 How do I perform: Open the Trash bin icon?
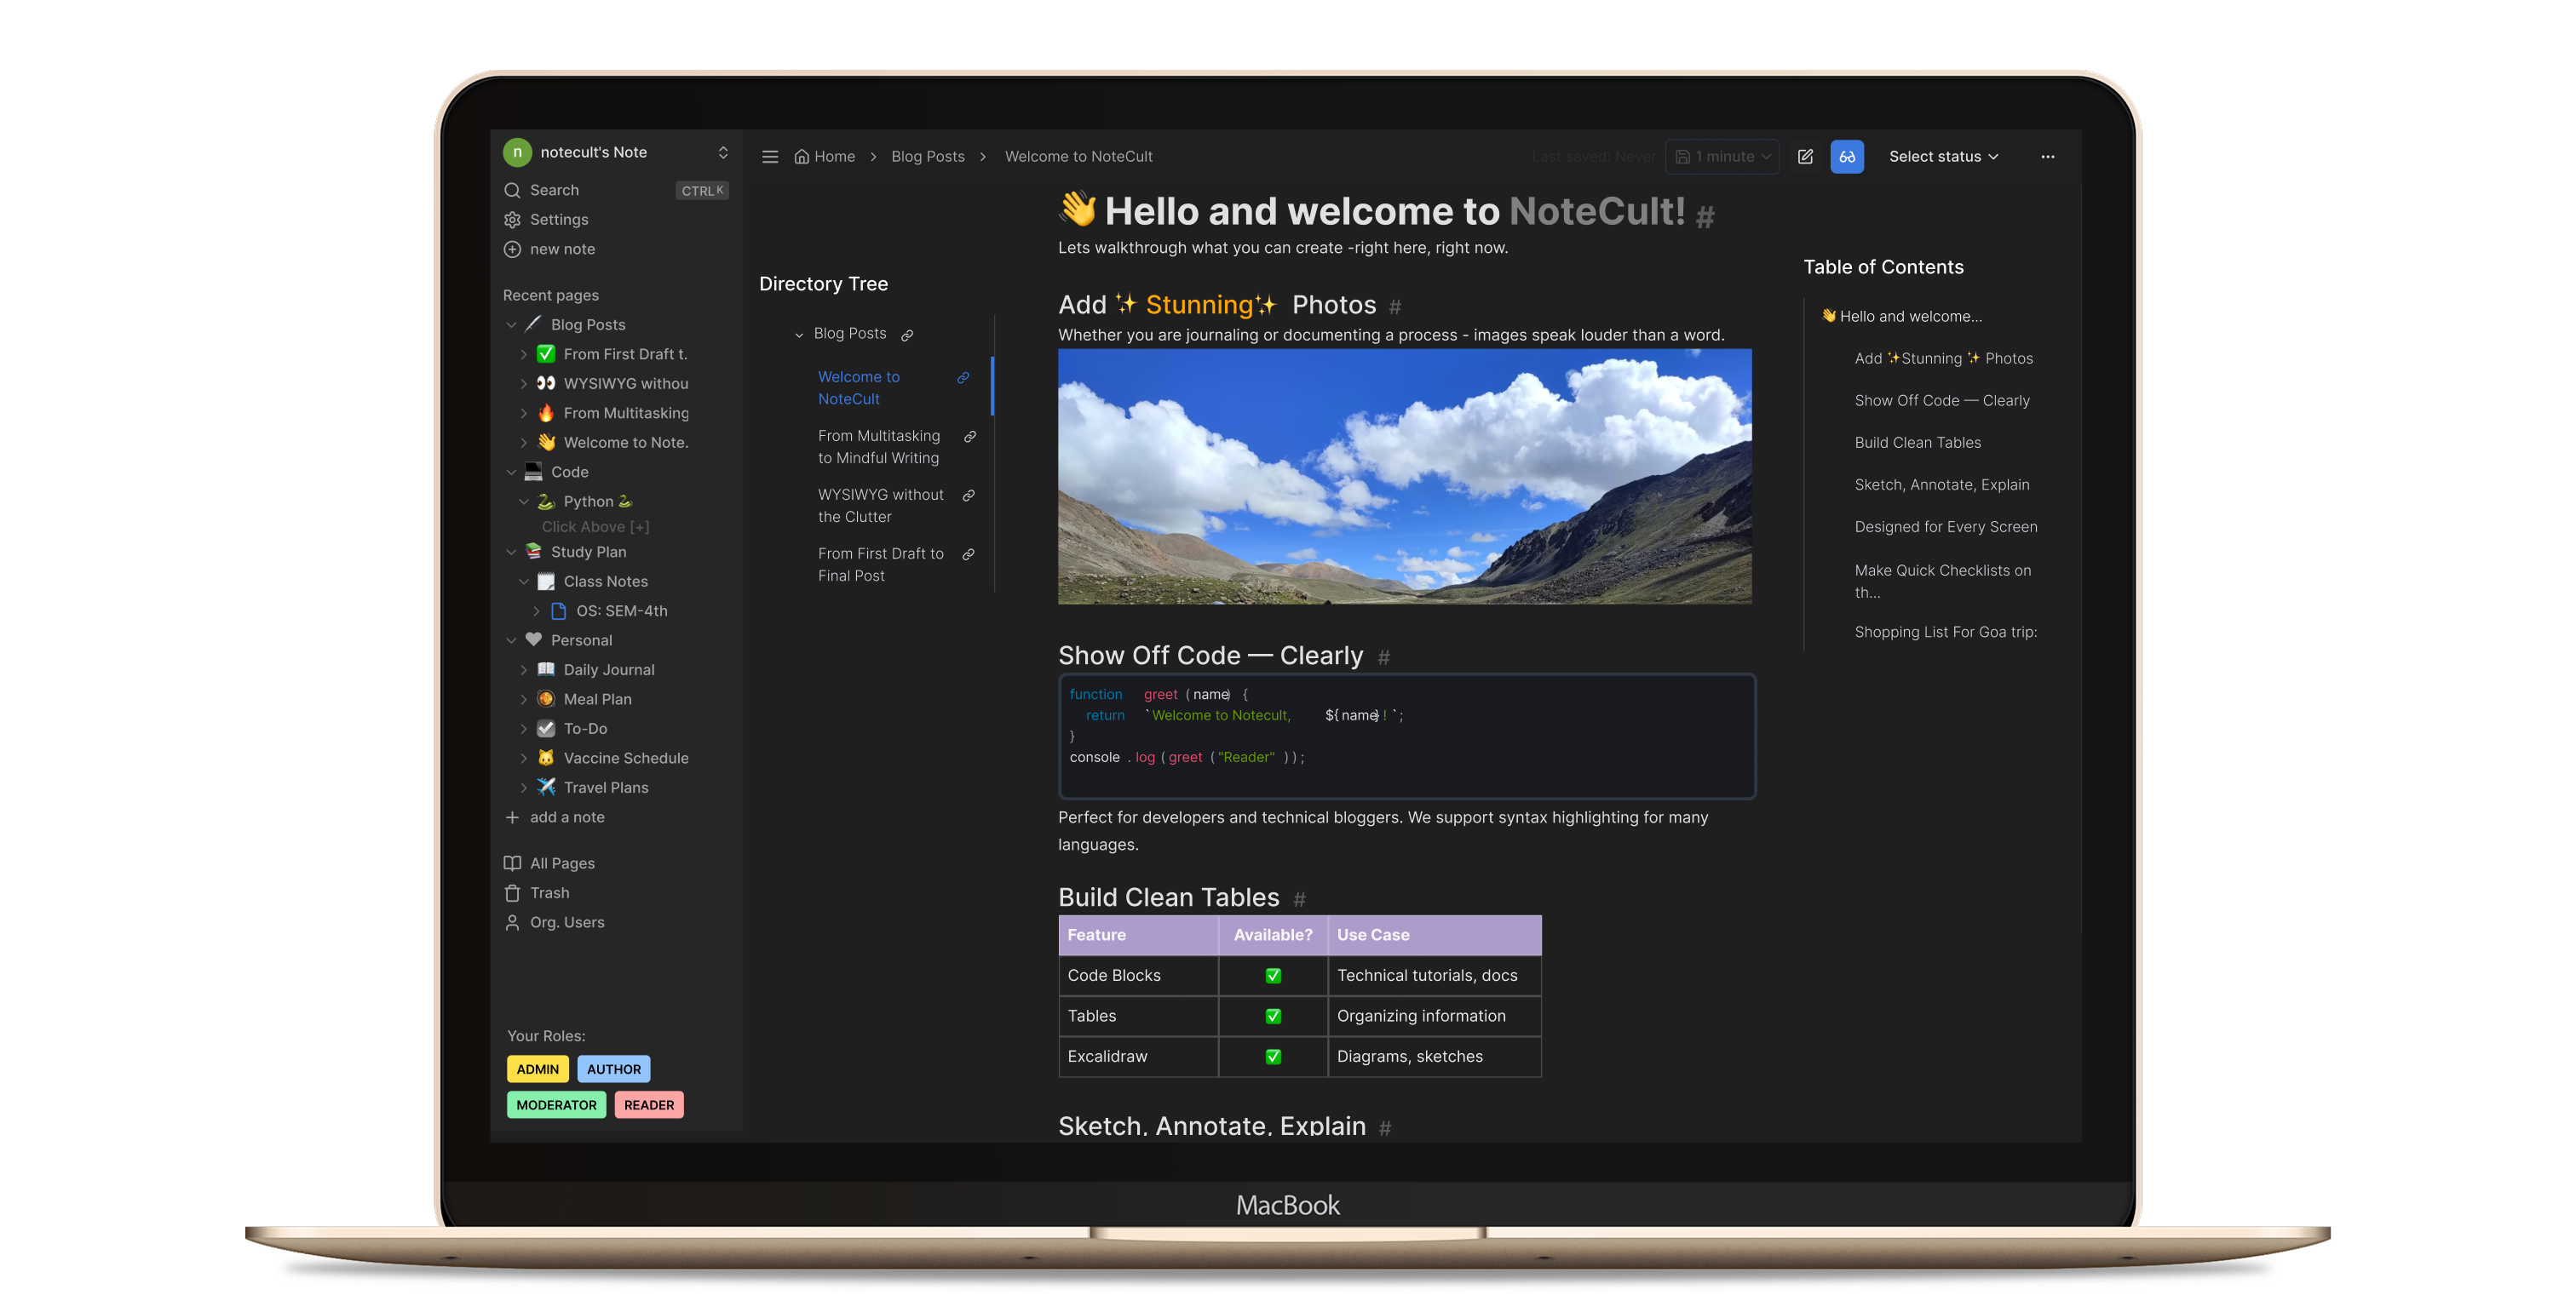tap(512, 893)
